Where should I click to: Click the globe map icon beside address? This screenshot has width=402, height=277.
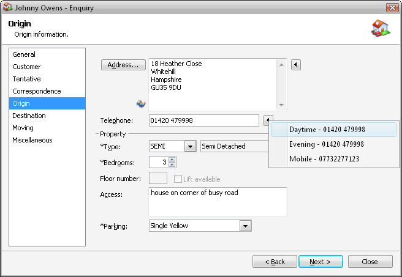point(141,104)
